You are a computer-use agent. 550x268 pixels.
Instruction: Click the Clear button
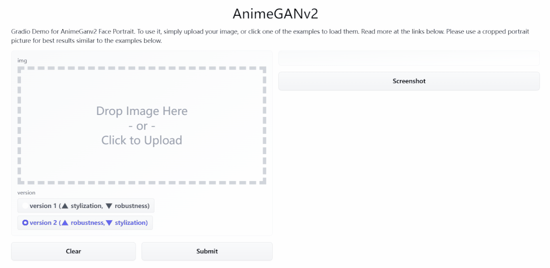[x=73, y=251]
